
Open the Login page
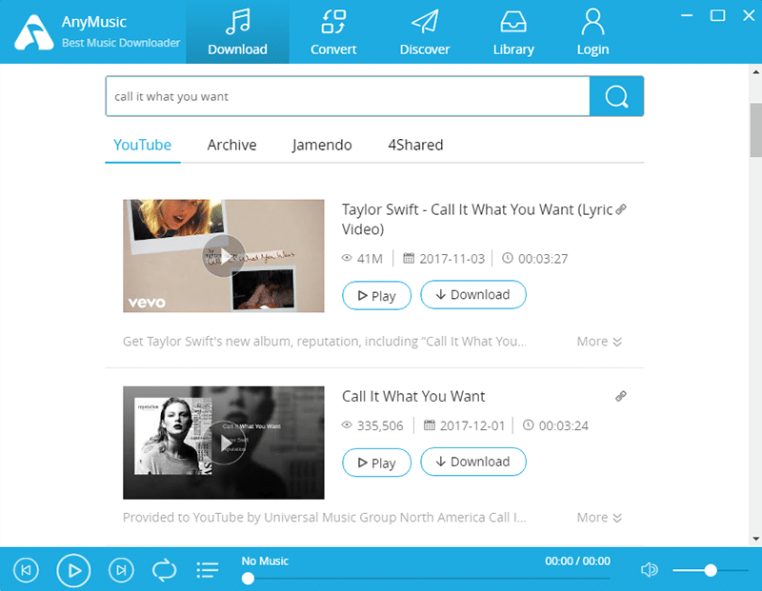pyautogui.click(x=592, y=32)
